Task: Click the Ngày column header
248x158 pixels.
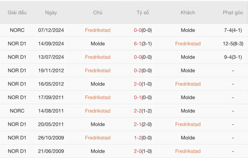Action: coord(51,13)
